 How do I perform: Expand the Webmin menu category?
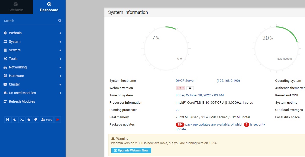pyautogui.click(x=33, y=33)
